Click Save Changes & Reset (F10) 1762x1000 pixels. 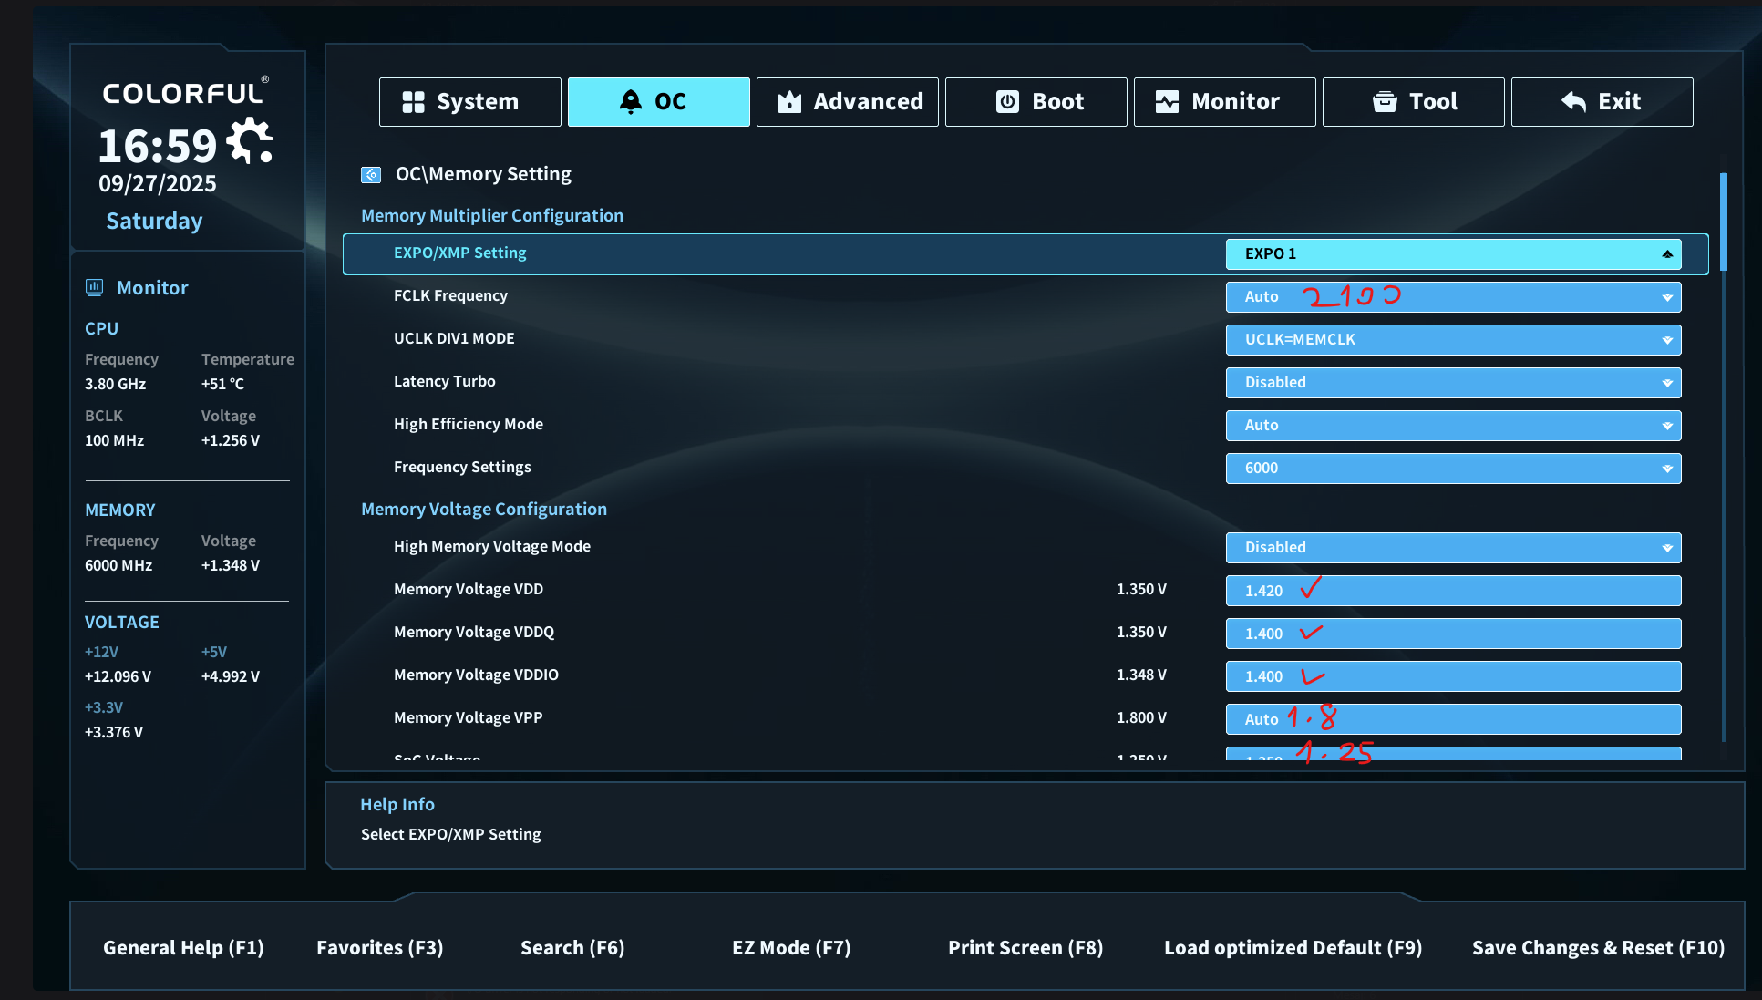coord(1598,948)
